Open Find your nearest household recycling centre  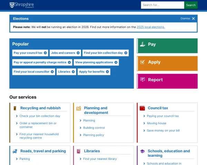coord(39,136)
